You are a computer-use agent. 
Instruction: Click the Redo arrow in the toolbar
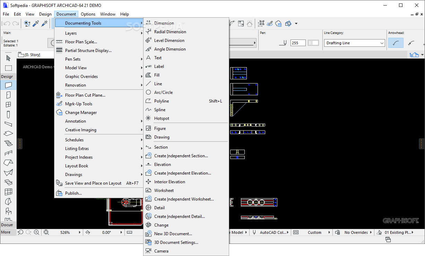[16, 24]
